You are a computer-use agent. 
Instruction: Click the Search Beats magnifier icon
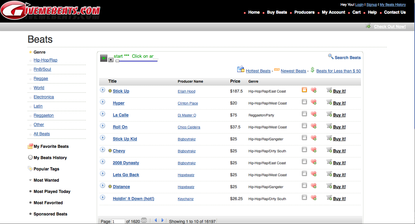pyautogui.click(x=331, y=56)
